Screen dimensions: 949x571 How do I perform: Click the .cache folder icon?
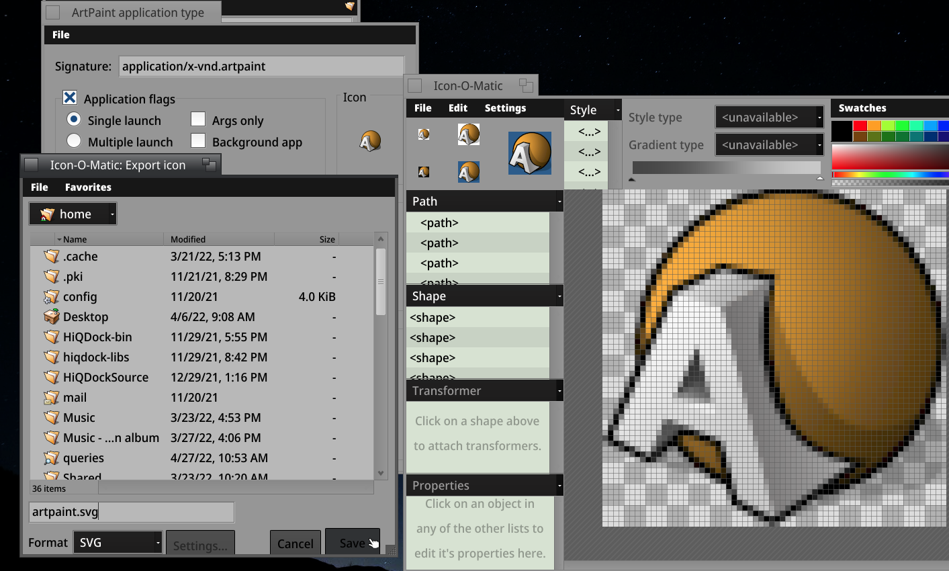pyautogui.click(x=52, y=256)
